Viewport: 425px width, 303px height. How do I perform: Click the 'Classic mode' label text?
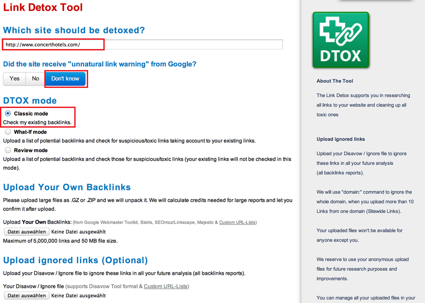point(31,113)
